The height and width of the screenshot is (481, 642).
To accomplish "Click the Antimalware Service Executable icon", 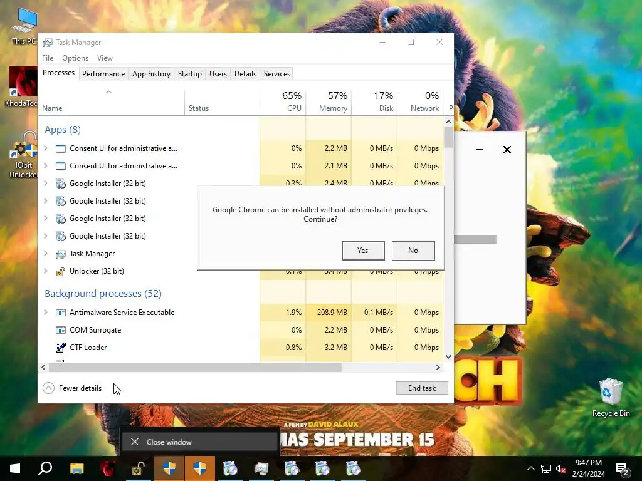I will pyautogui.click(x=61, y=313).
